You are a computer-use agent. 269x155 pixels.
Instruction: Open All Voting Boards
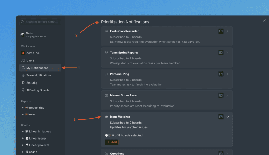click(38, 90)
